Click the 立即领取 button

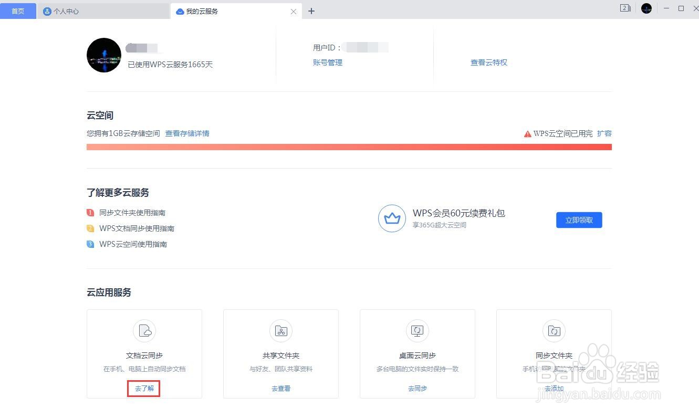coord(579,220)
